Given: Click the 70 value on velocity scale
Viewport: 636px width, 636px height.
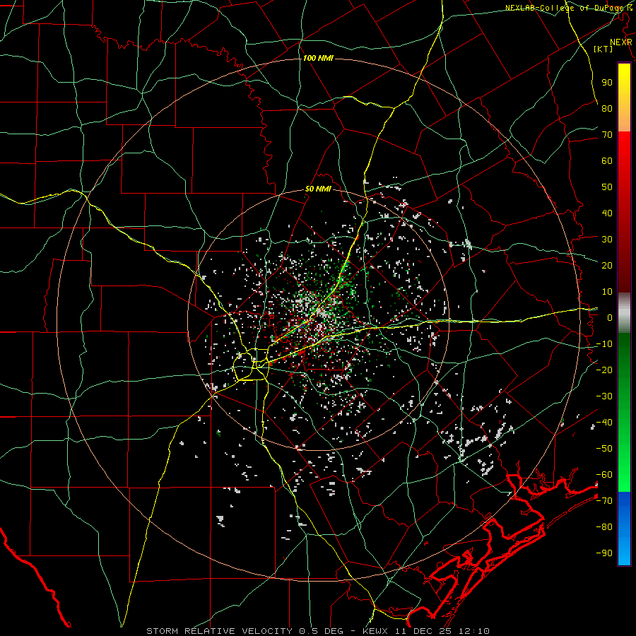Looking at the screenshot, I should tap(607, 135).
